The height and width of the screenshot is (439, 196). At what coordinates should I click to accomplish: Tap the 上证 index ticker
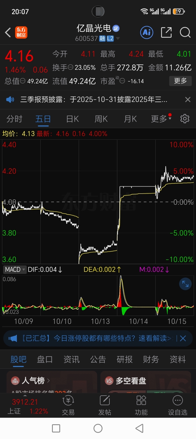click(x=27, y=407)
